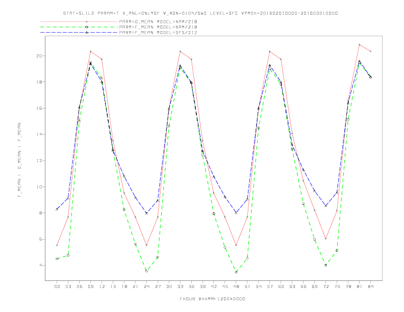This screenshot has width=404, height=312.
Task: Click y-axis tick value 10
Action: coord(39,187)
